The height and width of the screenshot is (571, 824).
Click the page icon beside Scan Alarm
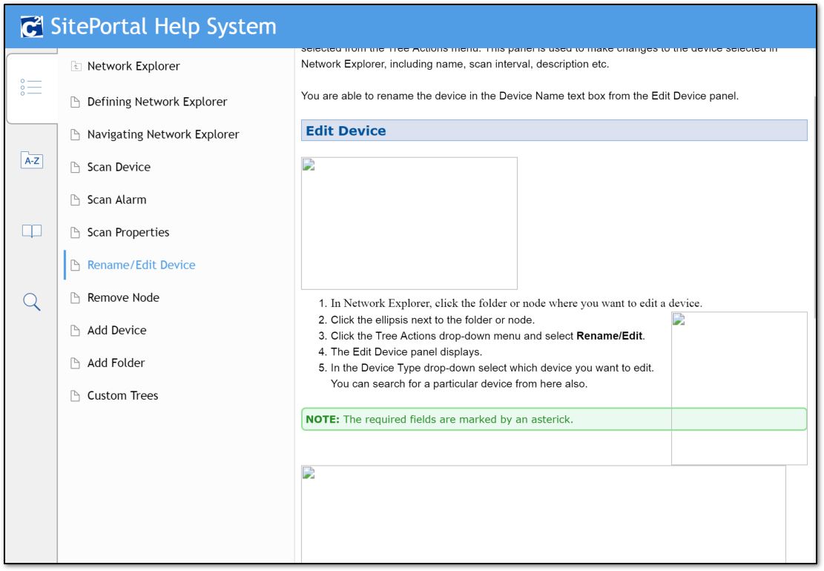point(76,199)
